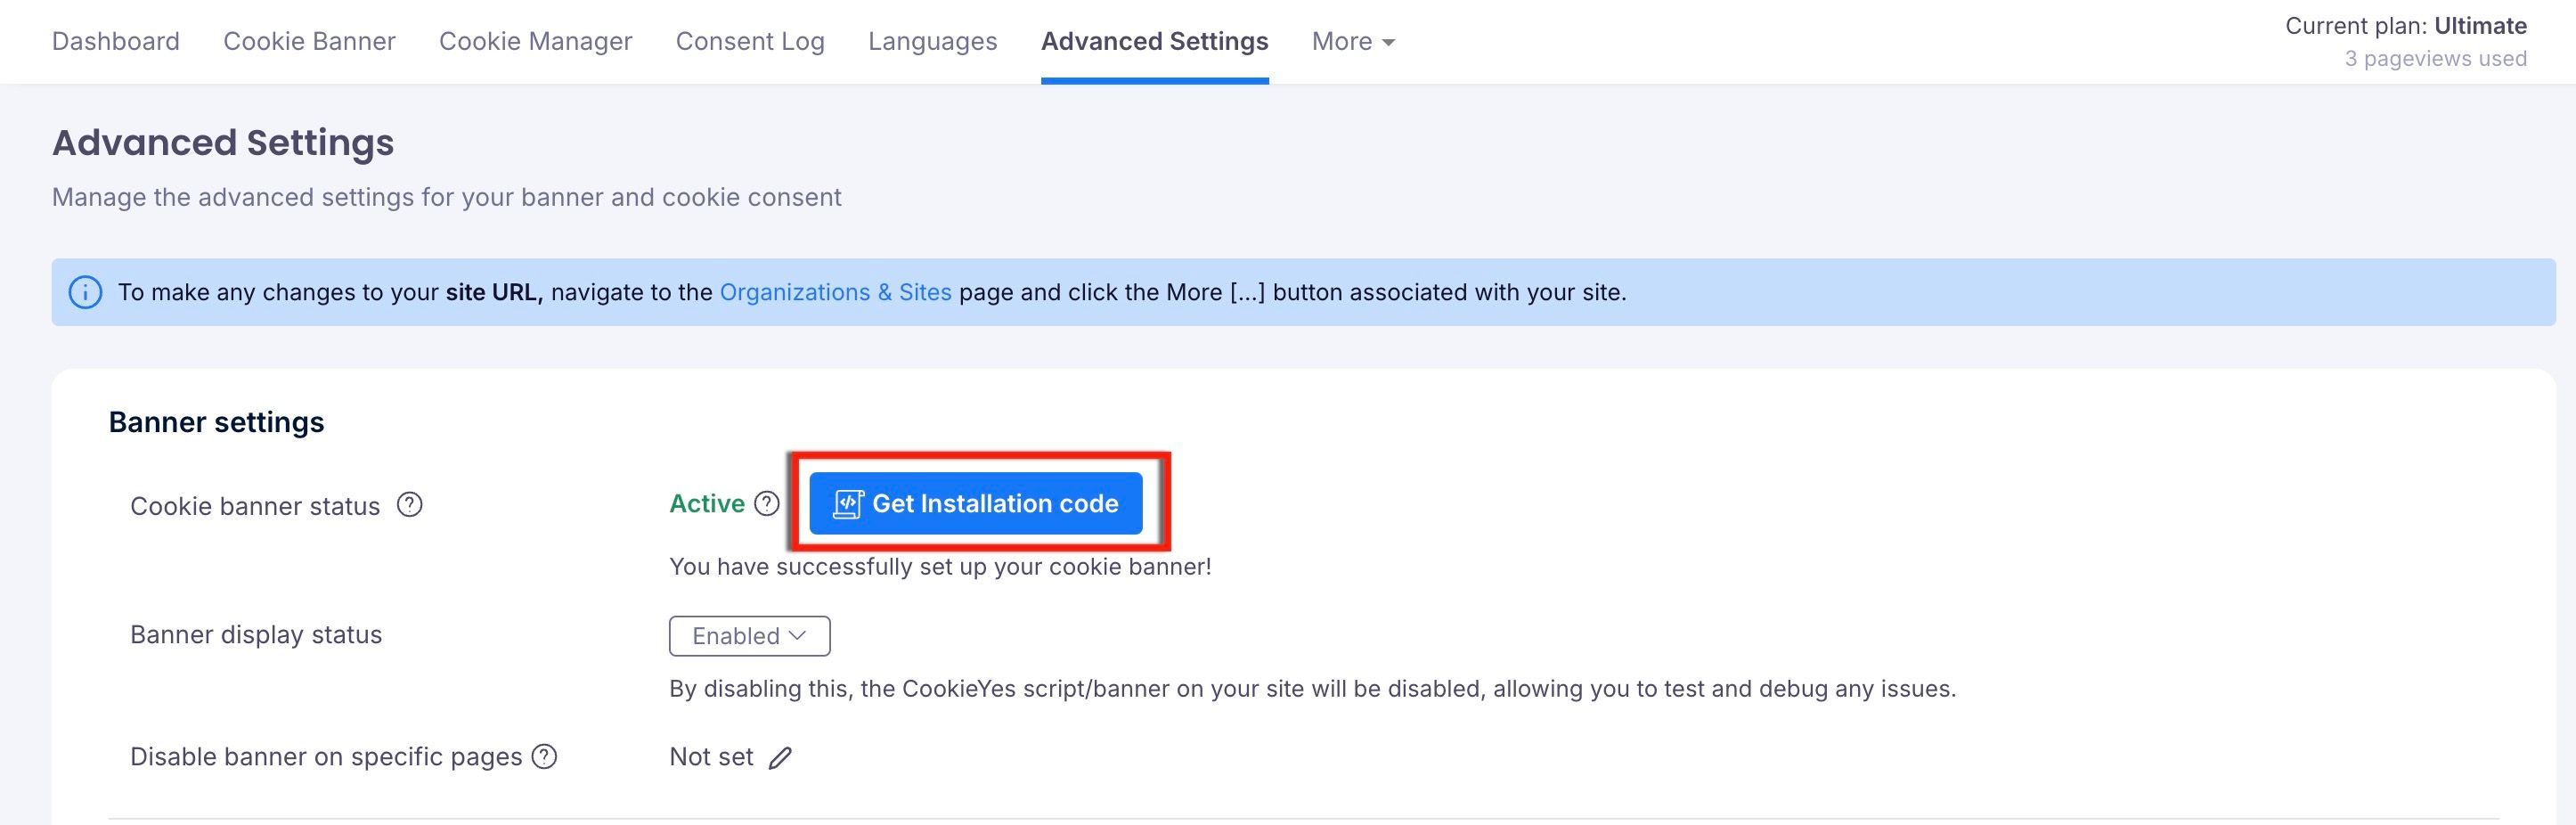Open the Consent Log tab
This screenshot has width=2576, height=825.
click(750, 41)
